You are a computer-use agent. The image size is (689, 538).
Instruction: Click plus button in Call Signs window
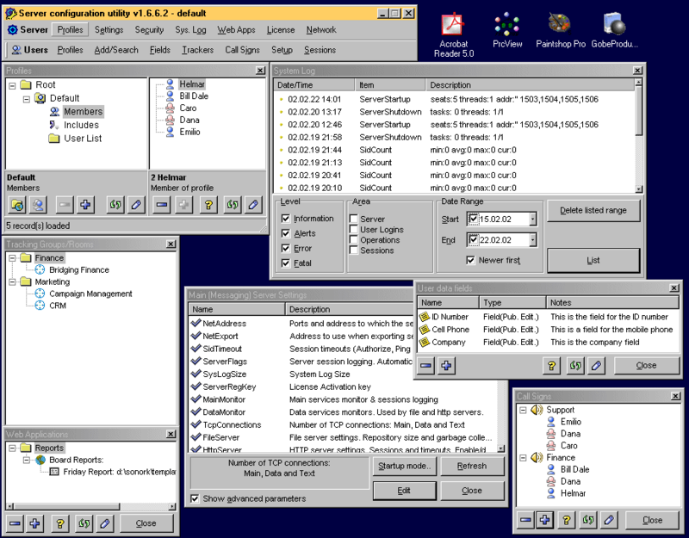[545, 520]
